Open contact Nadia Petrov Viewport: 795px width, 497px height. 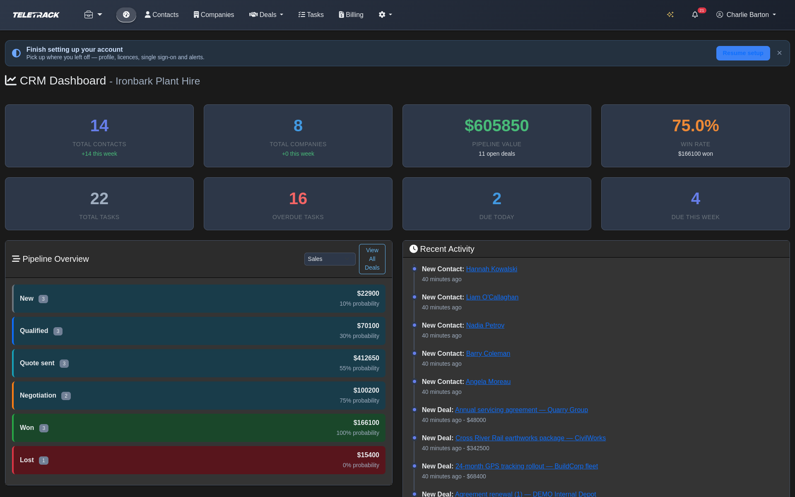click(485, 326)
